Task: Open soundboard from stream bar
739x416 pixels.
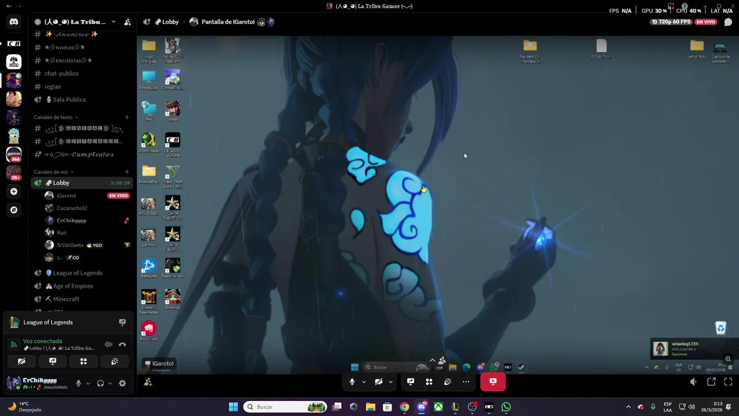Action: [x=447, y=381]
